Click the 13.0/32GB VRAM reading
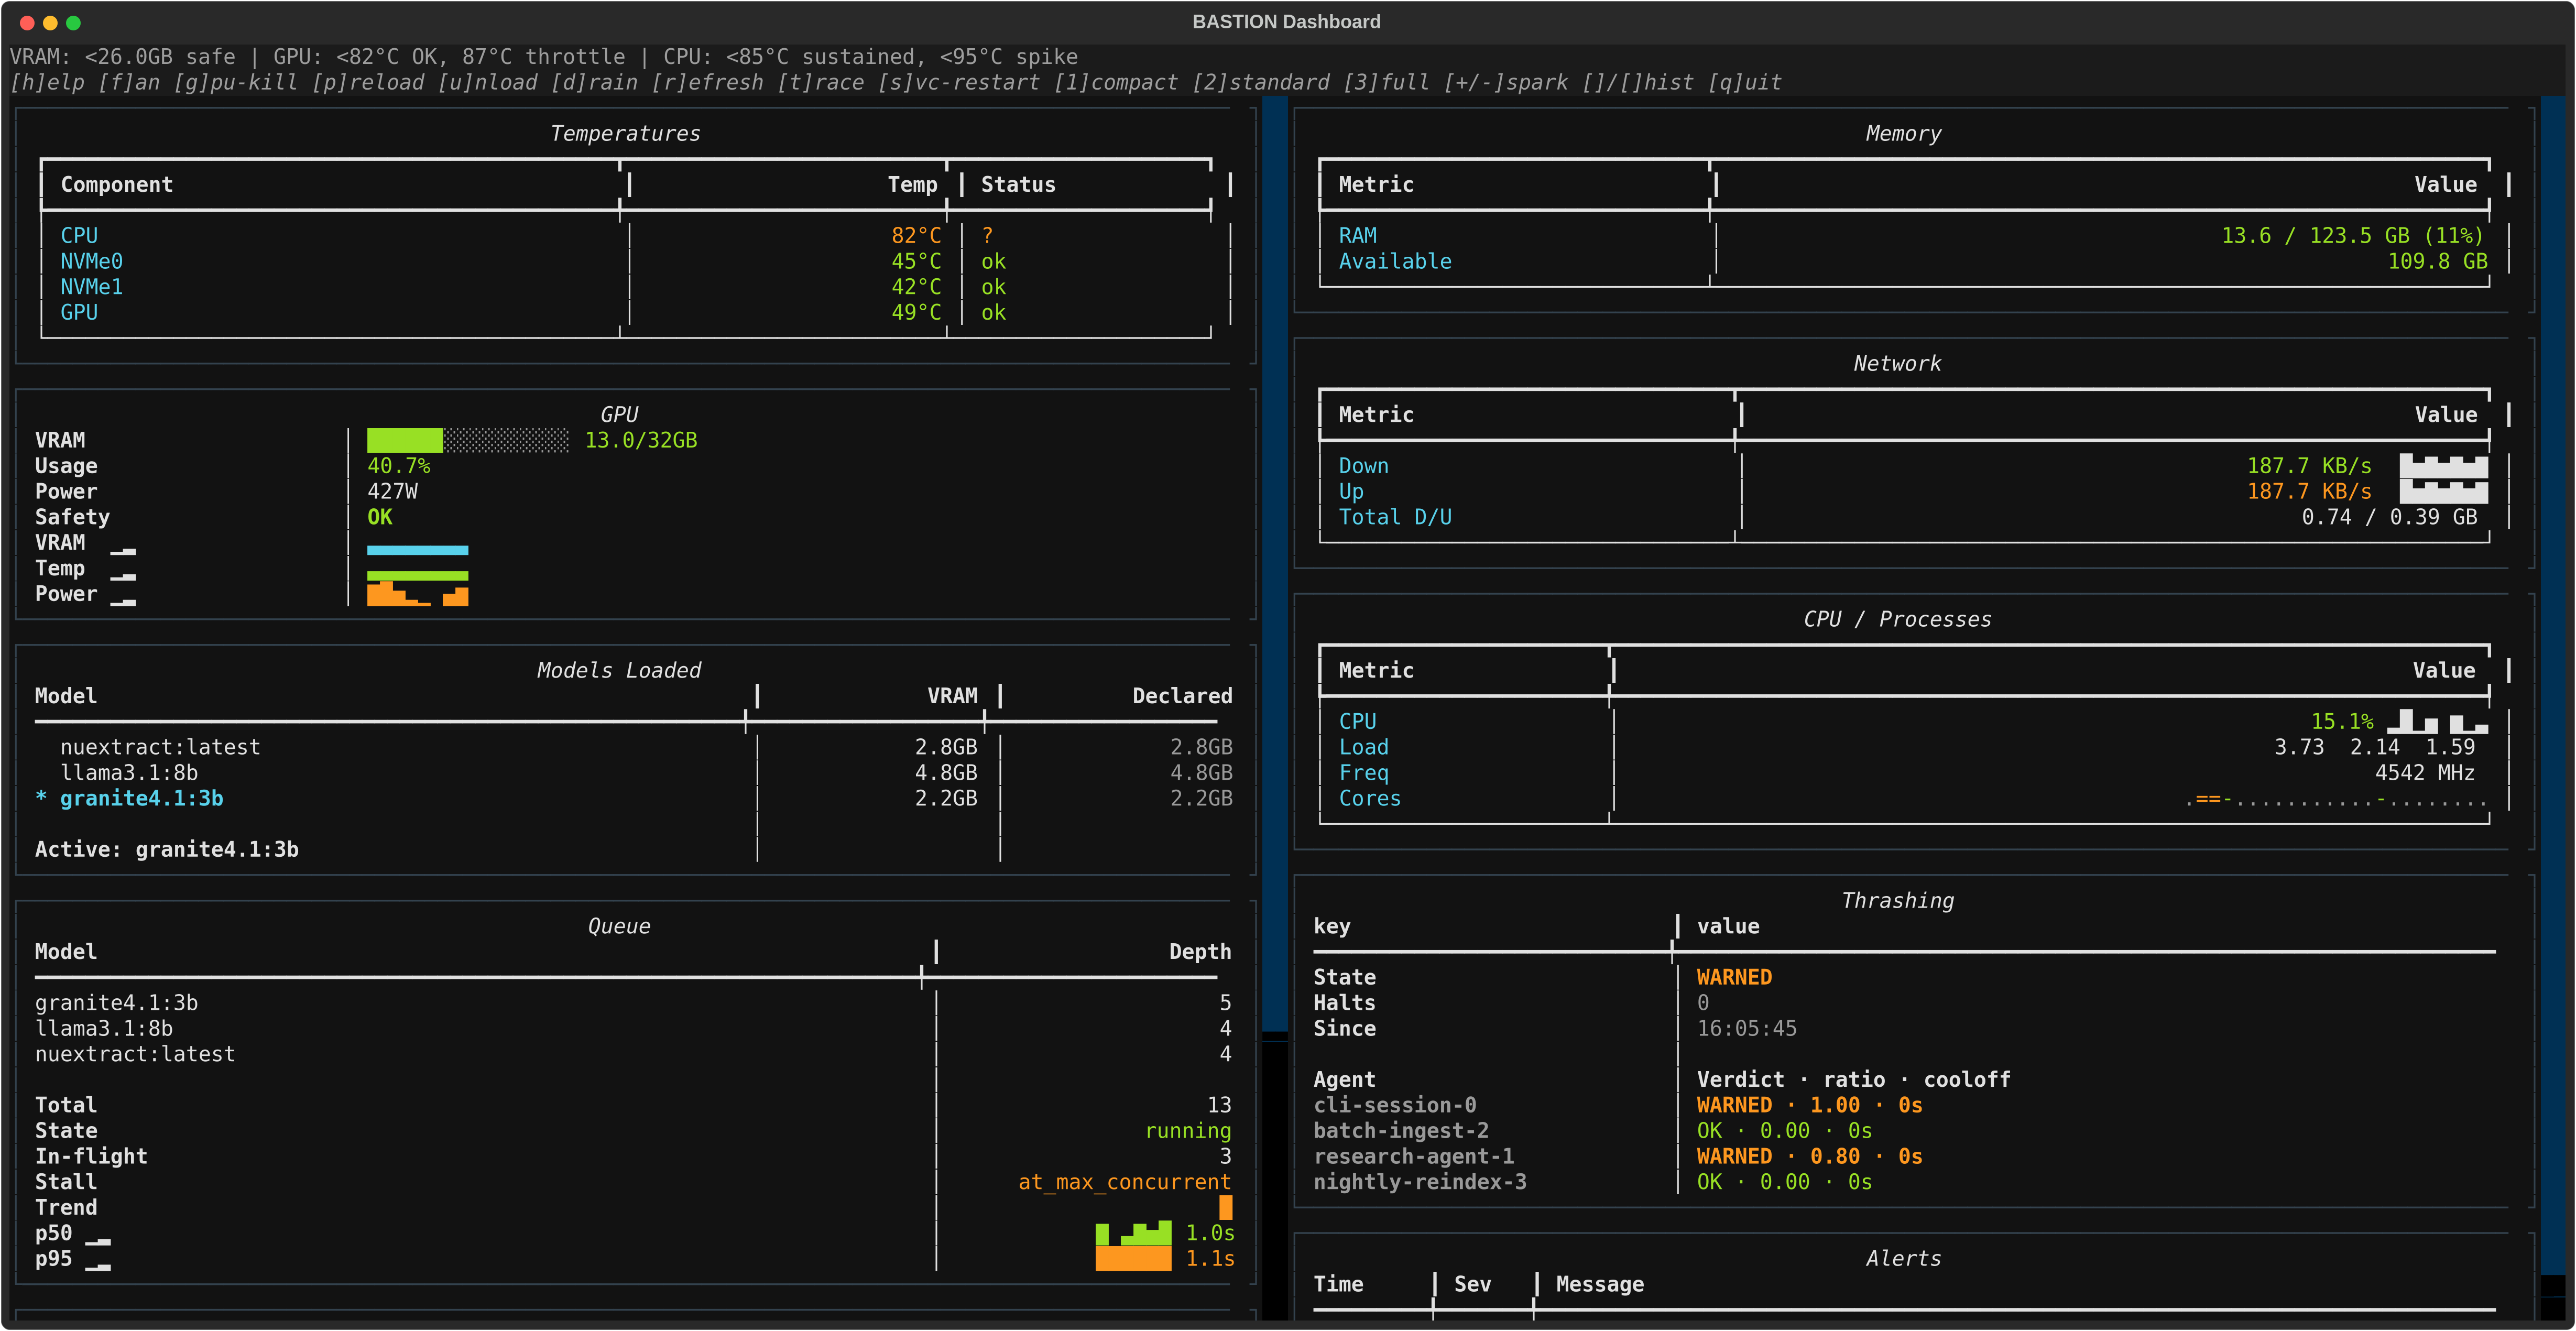This screenshot has width=2576, height=1331. (x=641, y=440)
